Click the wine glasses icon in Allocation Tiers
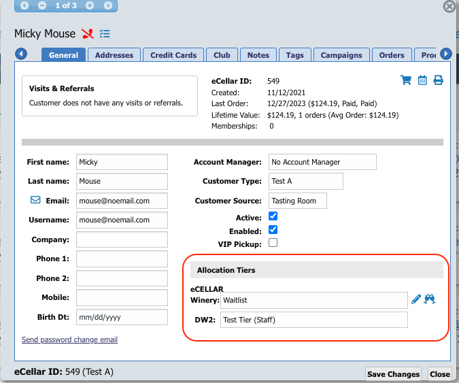The width and height of the screenshot is (459, 383). coord(430,299)
